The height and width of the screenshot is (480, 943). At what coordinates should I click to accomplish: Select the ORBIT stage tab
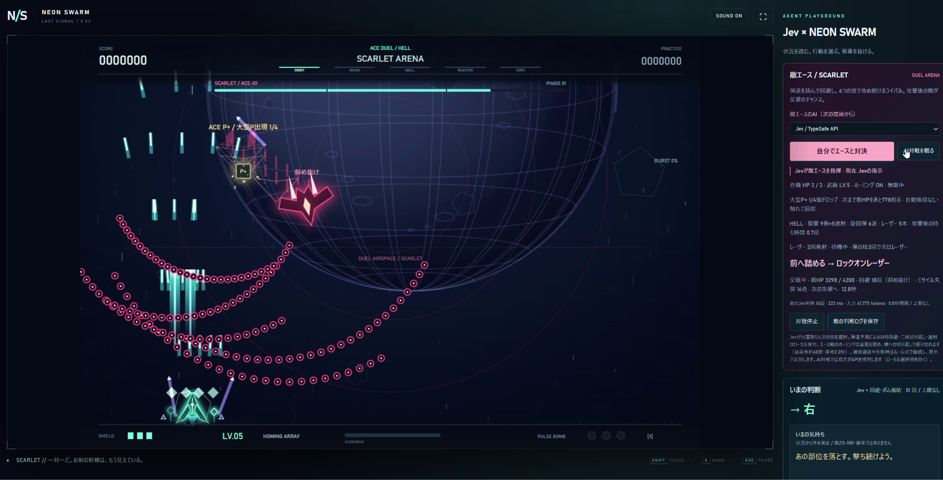299,69
